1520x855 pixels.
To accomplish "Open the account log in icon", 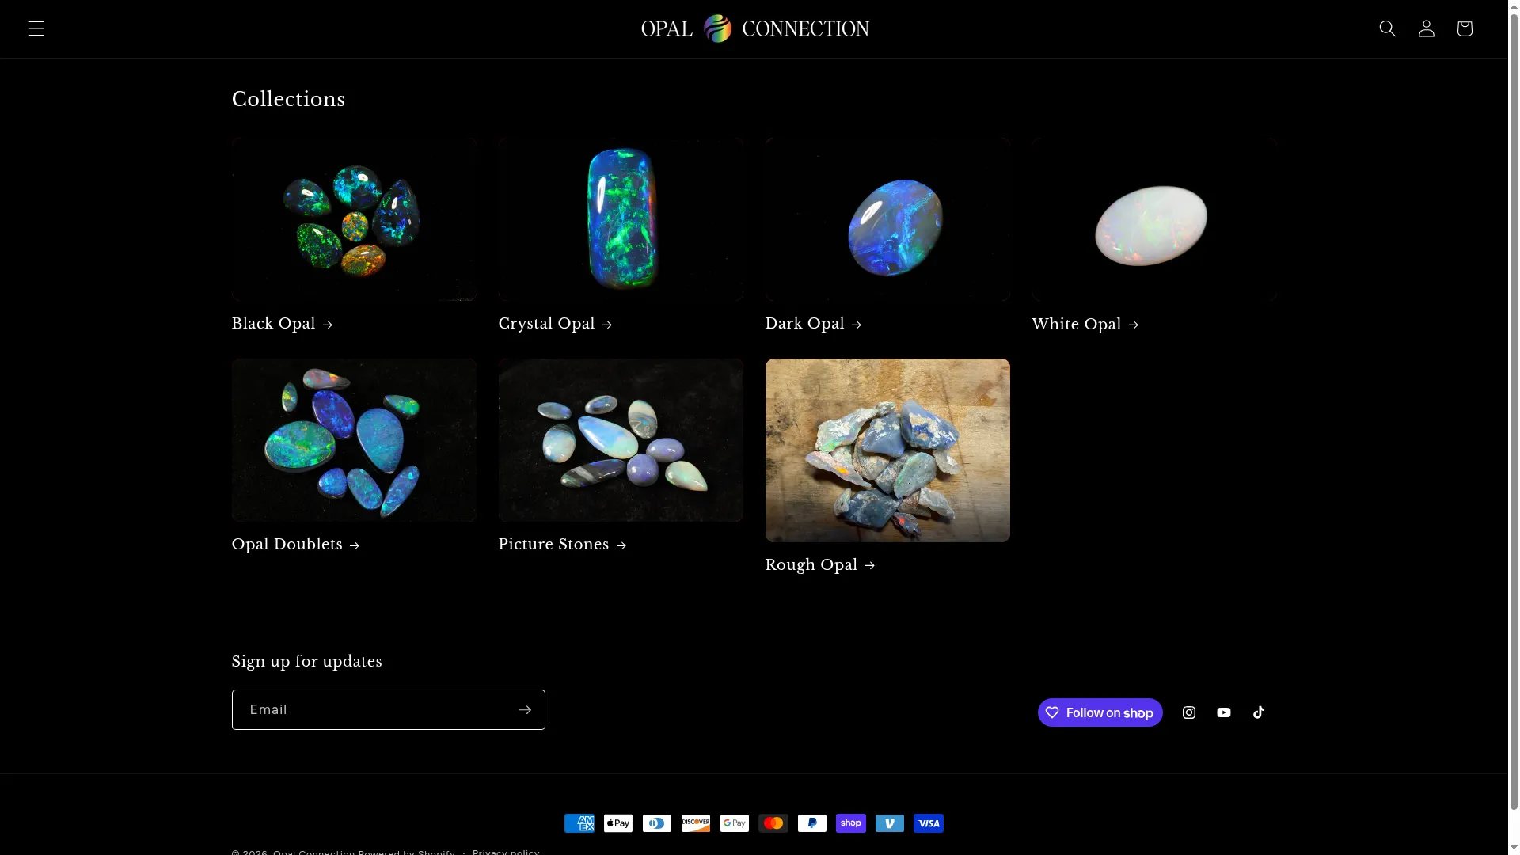I will (1427, 28).
